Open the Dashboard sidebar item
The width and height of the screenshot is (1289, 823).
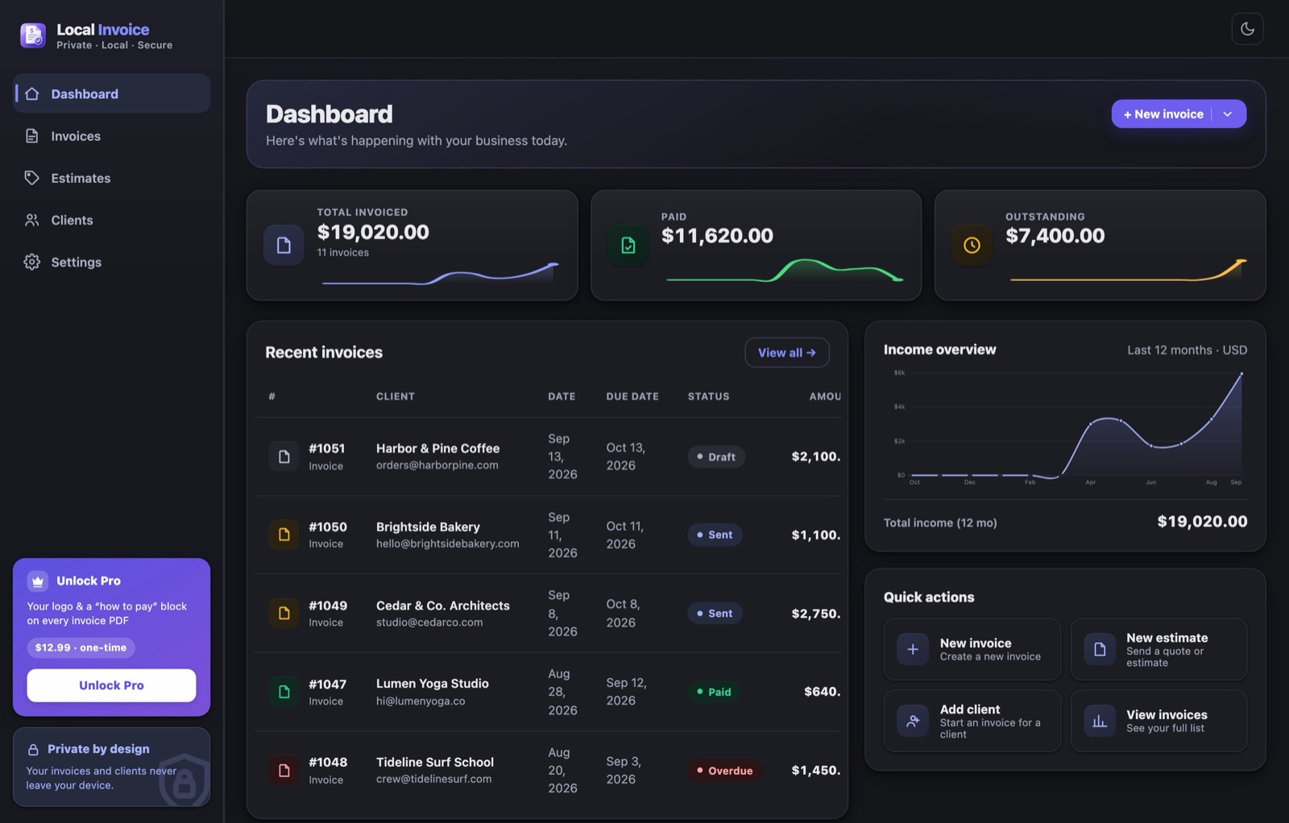pyautogui.click(x=112, y=93)
